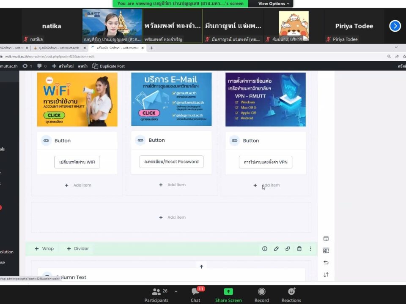Screen dimensions: 406x304
Task: Click the link icon beside the E-Mail Button header
Action: tap(140, 140)
